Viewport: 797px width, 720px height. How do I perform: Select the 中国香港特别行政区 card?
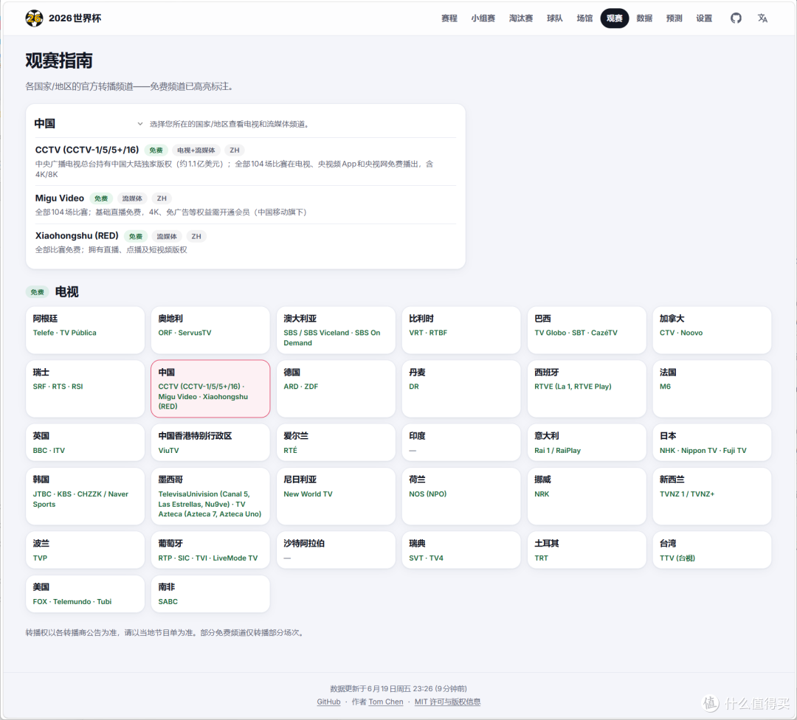click(210, 443)
